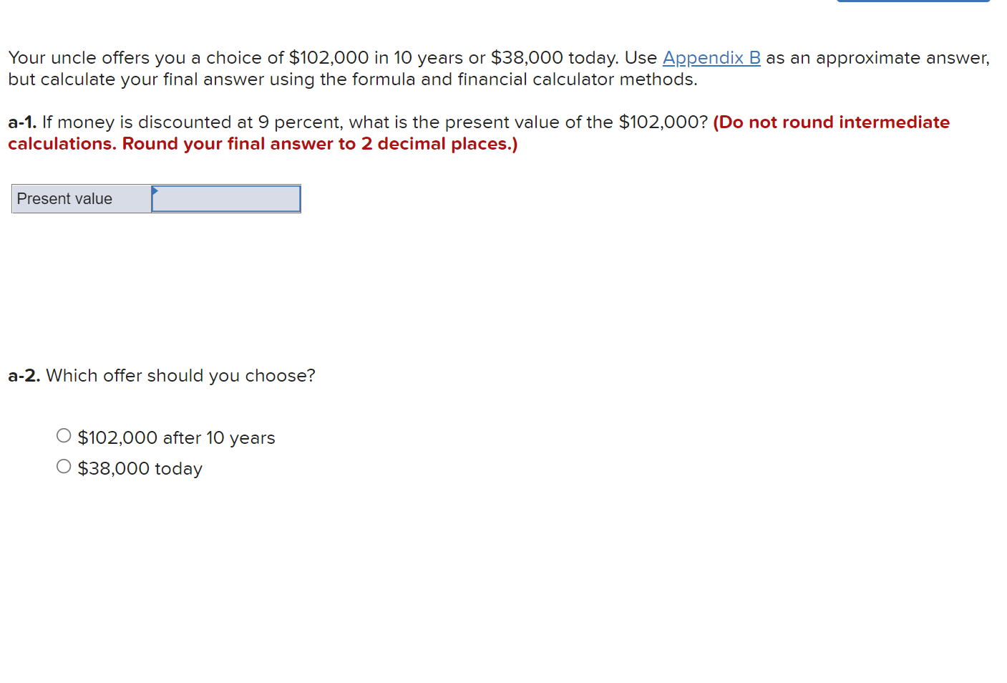Click the partially visible blue button at top
Viewport: 1007px width, 683px height.
(x=913, y=3)
